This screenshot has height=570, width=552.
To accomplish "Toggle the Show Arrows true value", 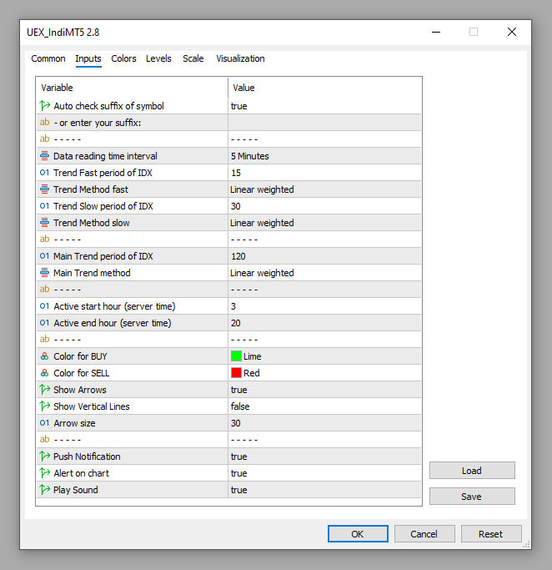I will pyautogui.click(x=324, y=390).
